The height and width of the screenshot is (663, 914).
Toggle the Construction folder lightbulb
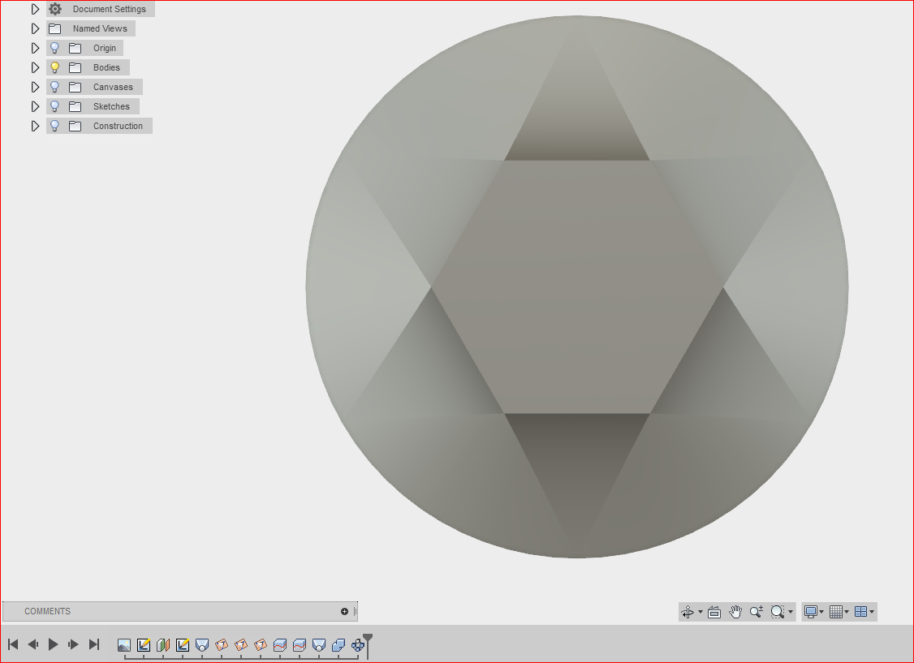click(55, 126)
